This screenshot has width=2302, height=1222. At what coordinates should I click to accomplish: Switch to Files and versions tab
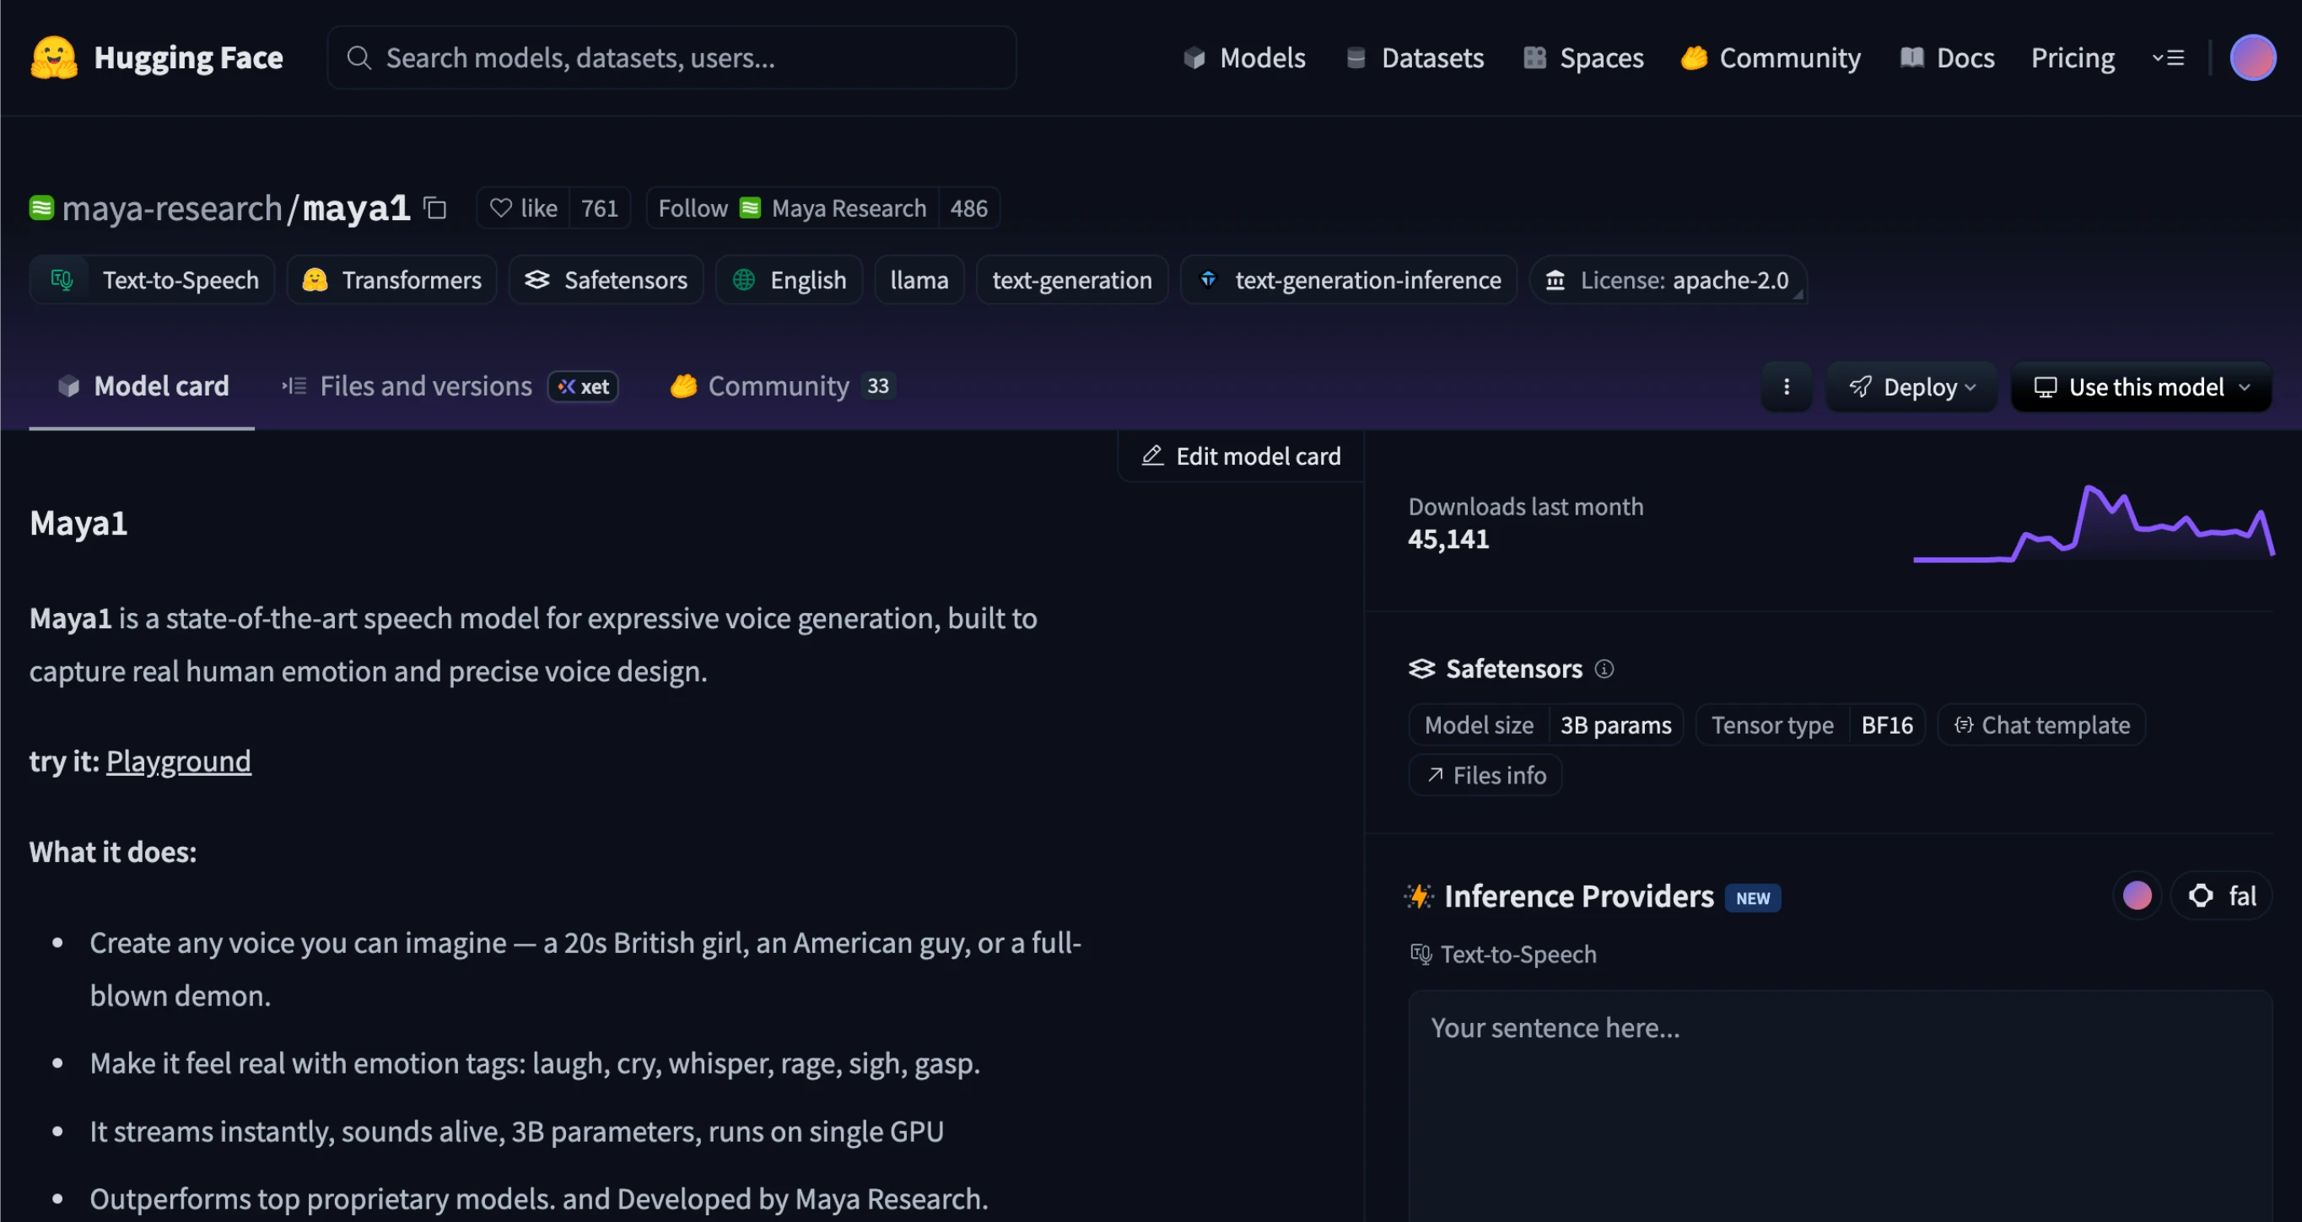(425, 386)
